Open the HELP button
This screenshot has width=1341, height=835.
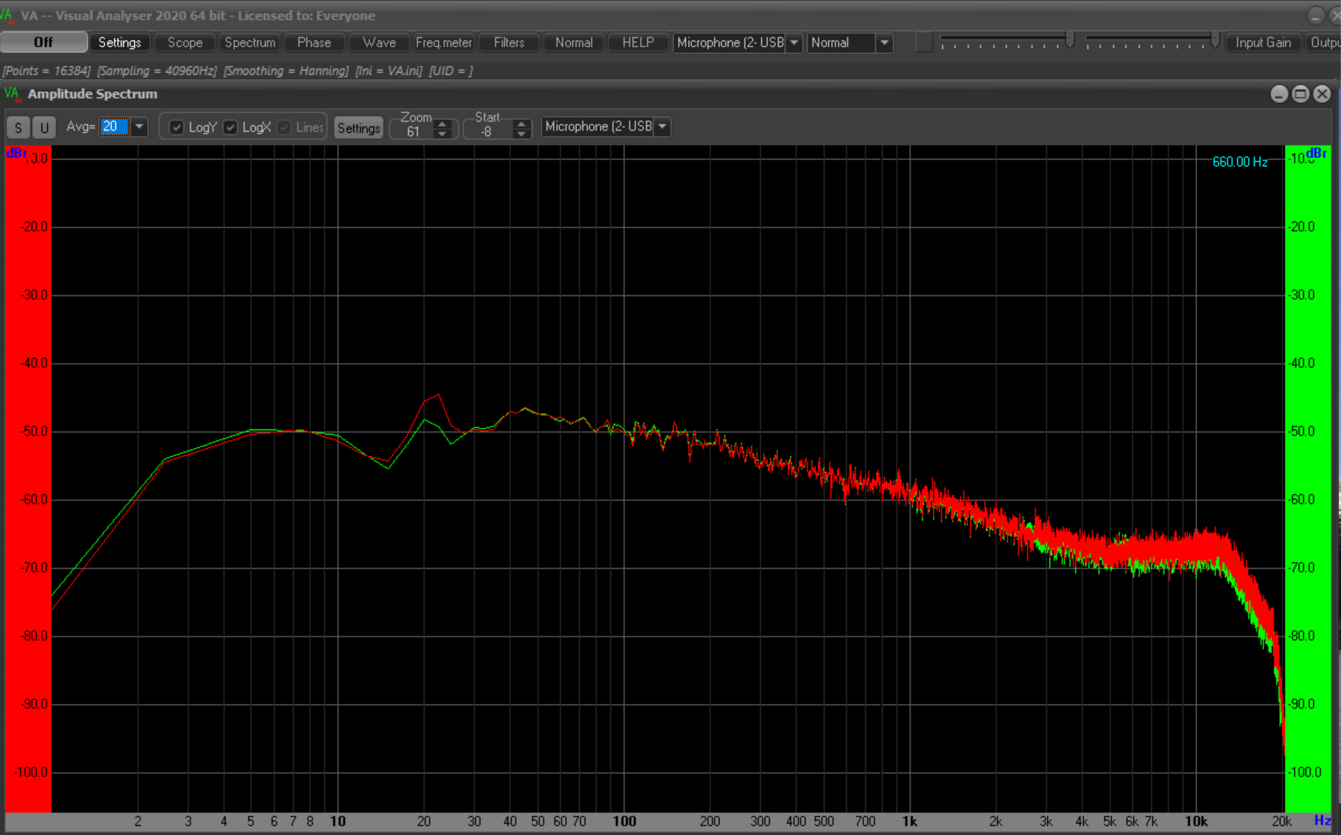coord(638,42)
